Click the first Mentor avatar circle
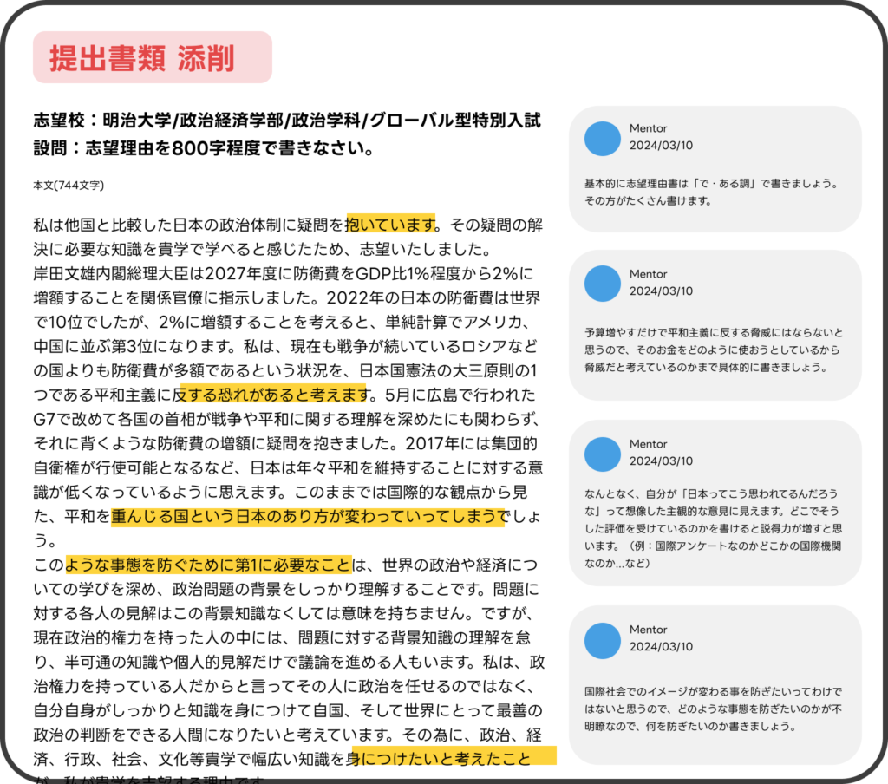The height and width of the screenshot is (784, 888). point(603,138)
